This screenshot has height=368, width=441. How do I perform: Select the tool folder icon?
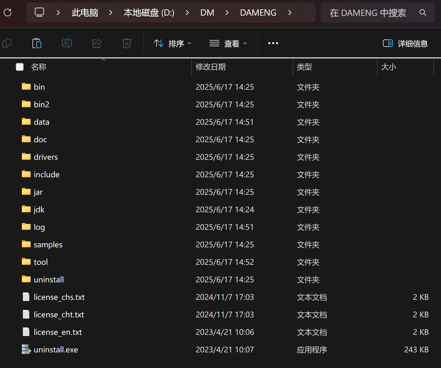[26, 262]
